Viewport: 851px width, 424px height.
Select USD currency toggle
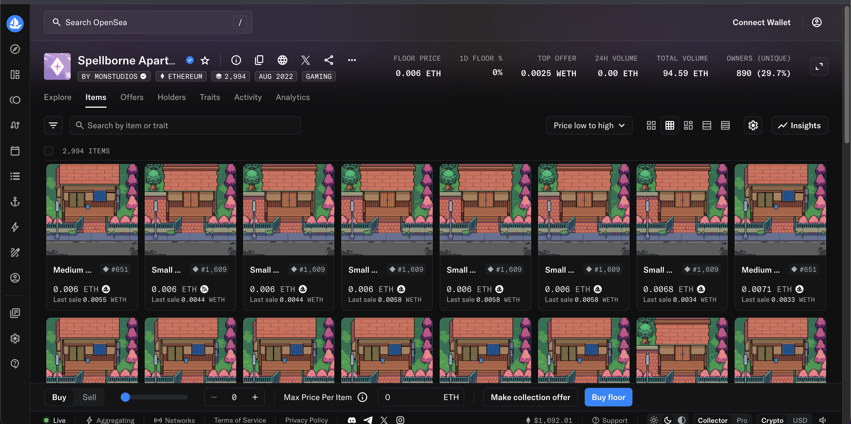(800, 420)
